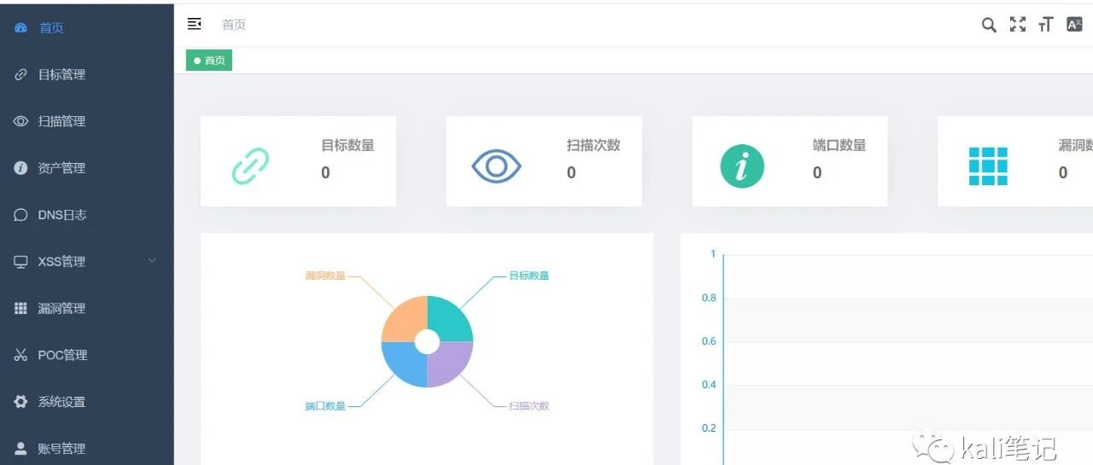Open the language switch icon
This screenshot has height=465, width=1093.
(1074, 24)
